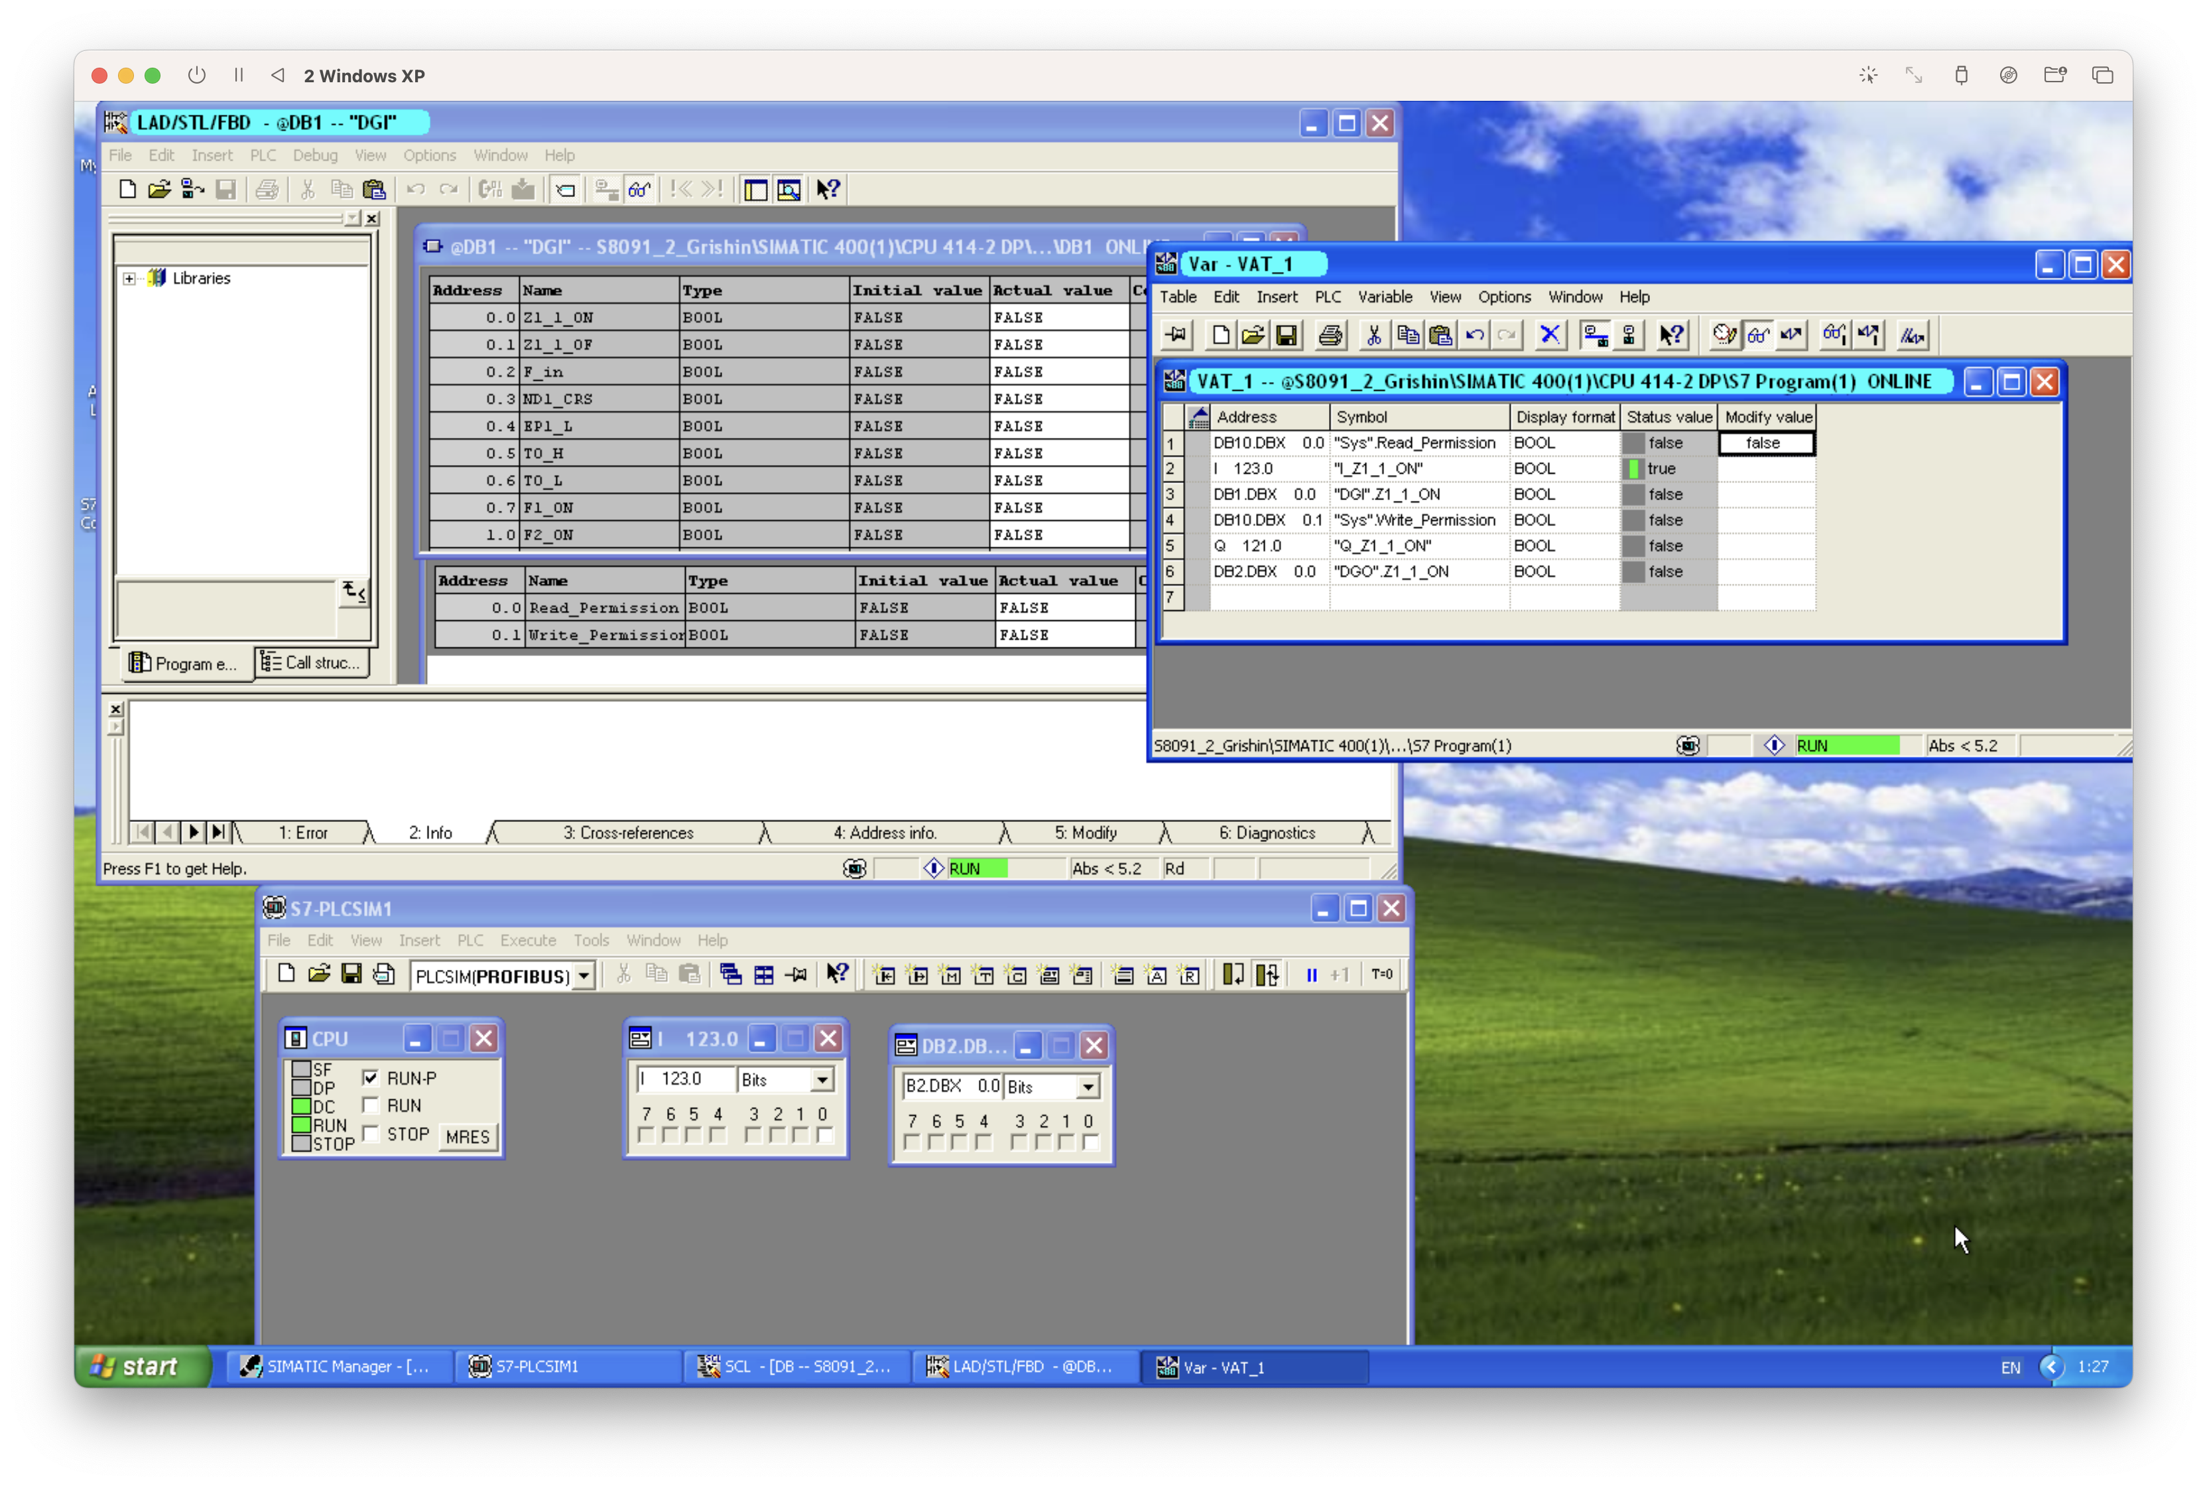Screen dimensions: 2207x1486
Task: Open Variable menu in Var - VAT_1
Action: point(1385,297)
